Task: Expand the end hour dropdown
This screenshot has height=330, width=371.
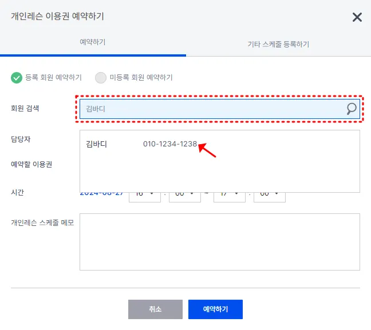Action: coord(230,197)
